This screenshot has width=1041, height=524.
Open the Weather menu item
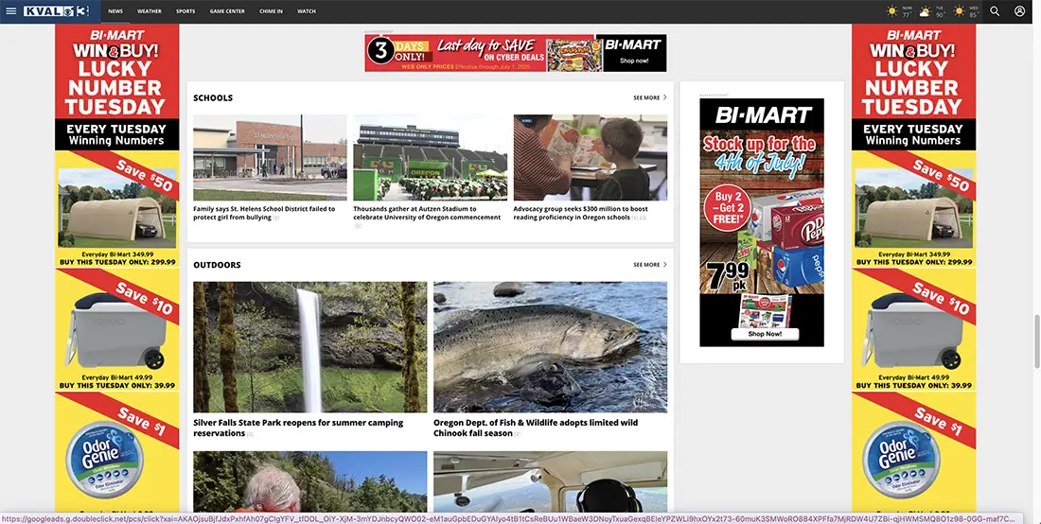[x=150, y=11]
